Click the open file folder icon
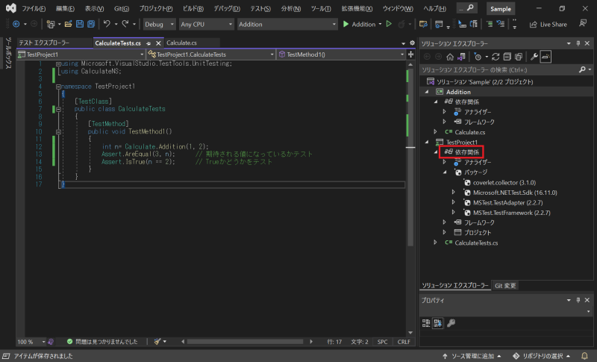The width and height of the screenshot is (597, 362). tap(68, 24)
